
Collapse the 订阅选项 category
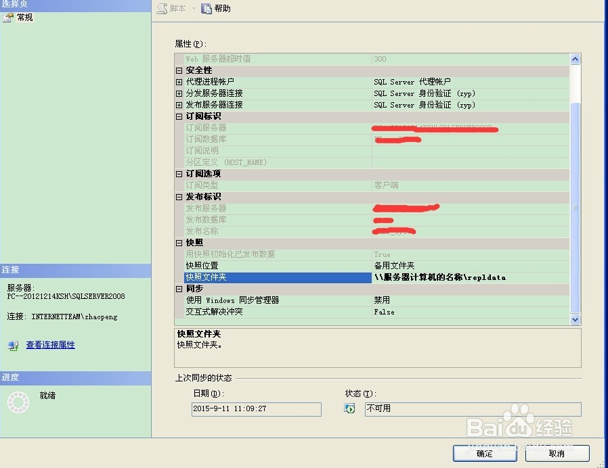[179, 174]
